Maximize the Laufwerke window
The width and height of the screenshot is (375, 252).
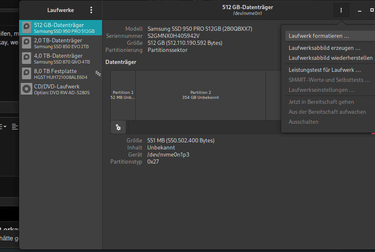coord(372,10)
